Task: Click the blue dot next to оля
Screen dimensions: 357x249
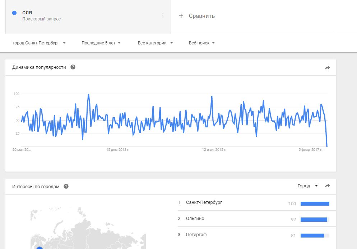Action: coord(14,13)
